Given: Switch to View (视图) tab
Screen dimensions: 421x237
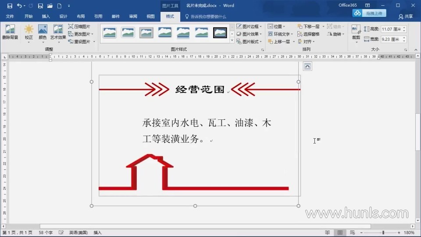Looking at the screenshot, I should click(150, 16).
